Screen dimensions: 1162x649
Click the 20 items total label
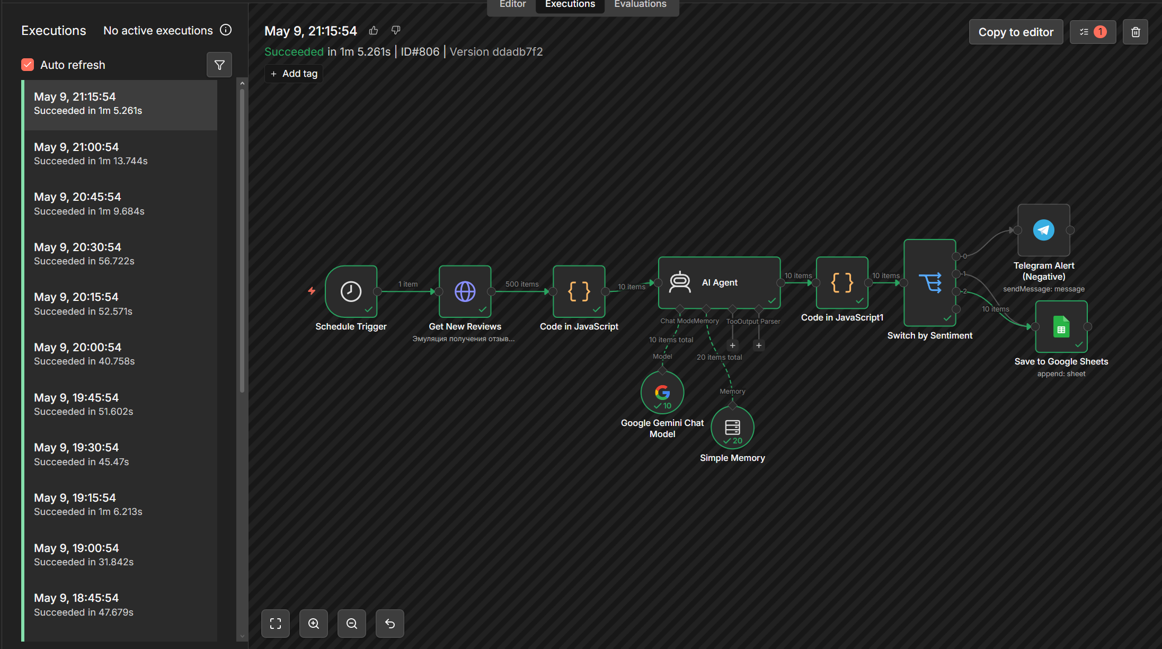[x=719, y=357]
